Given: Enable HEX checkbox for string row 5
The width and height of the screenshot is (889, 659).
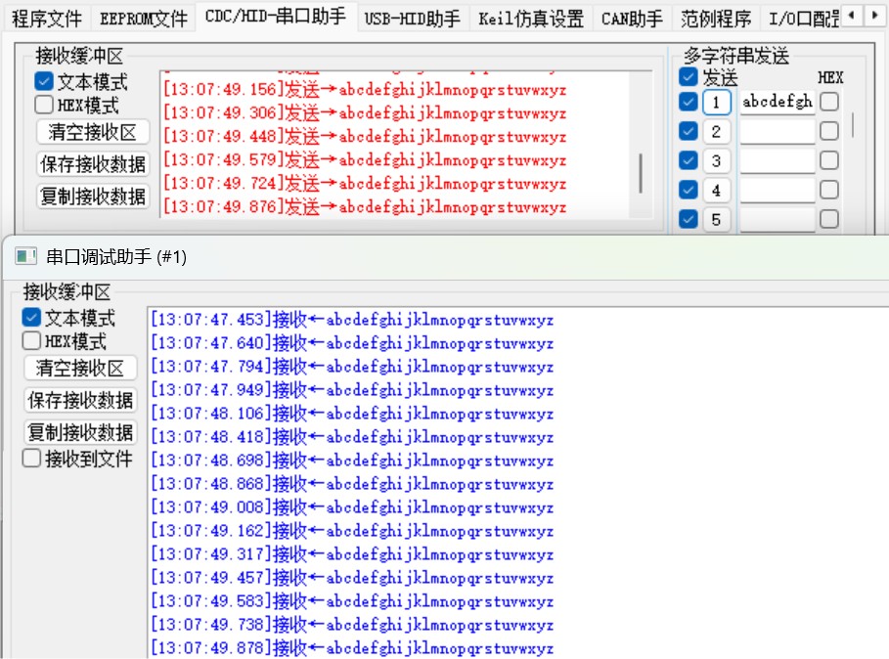Looking at the screenshot, I should pos(829,219).
